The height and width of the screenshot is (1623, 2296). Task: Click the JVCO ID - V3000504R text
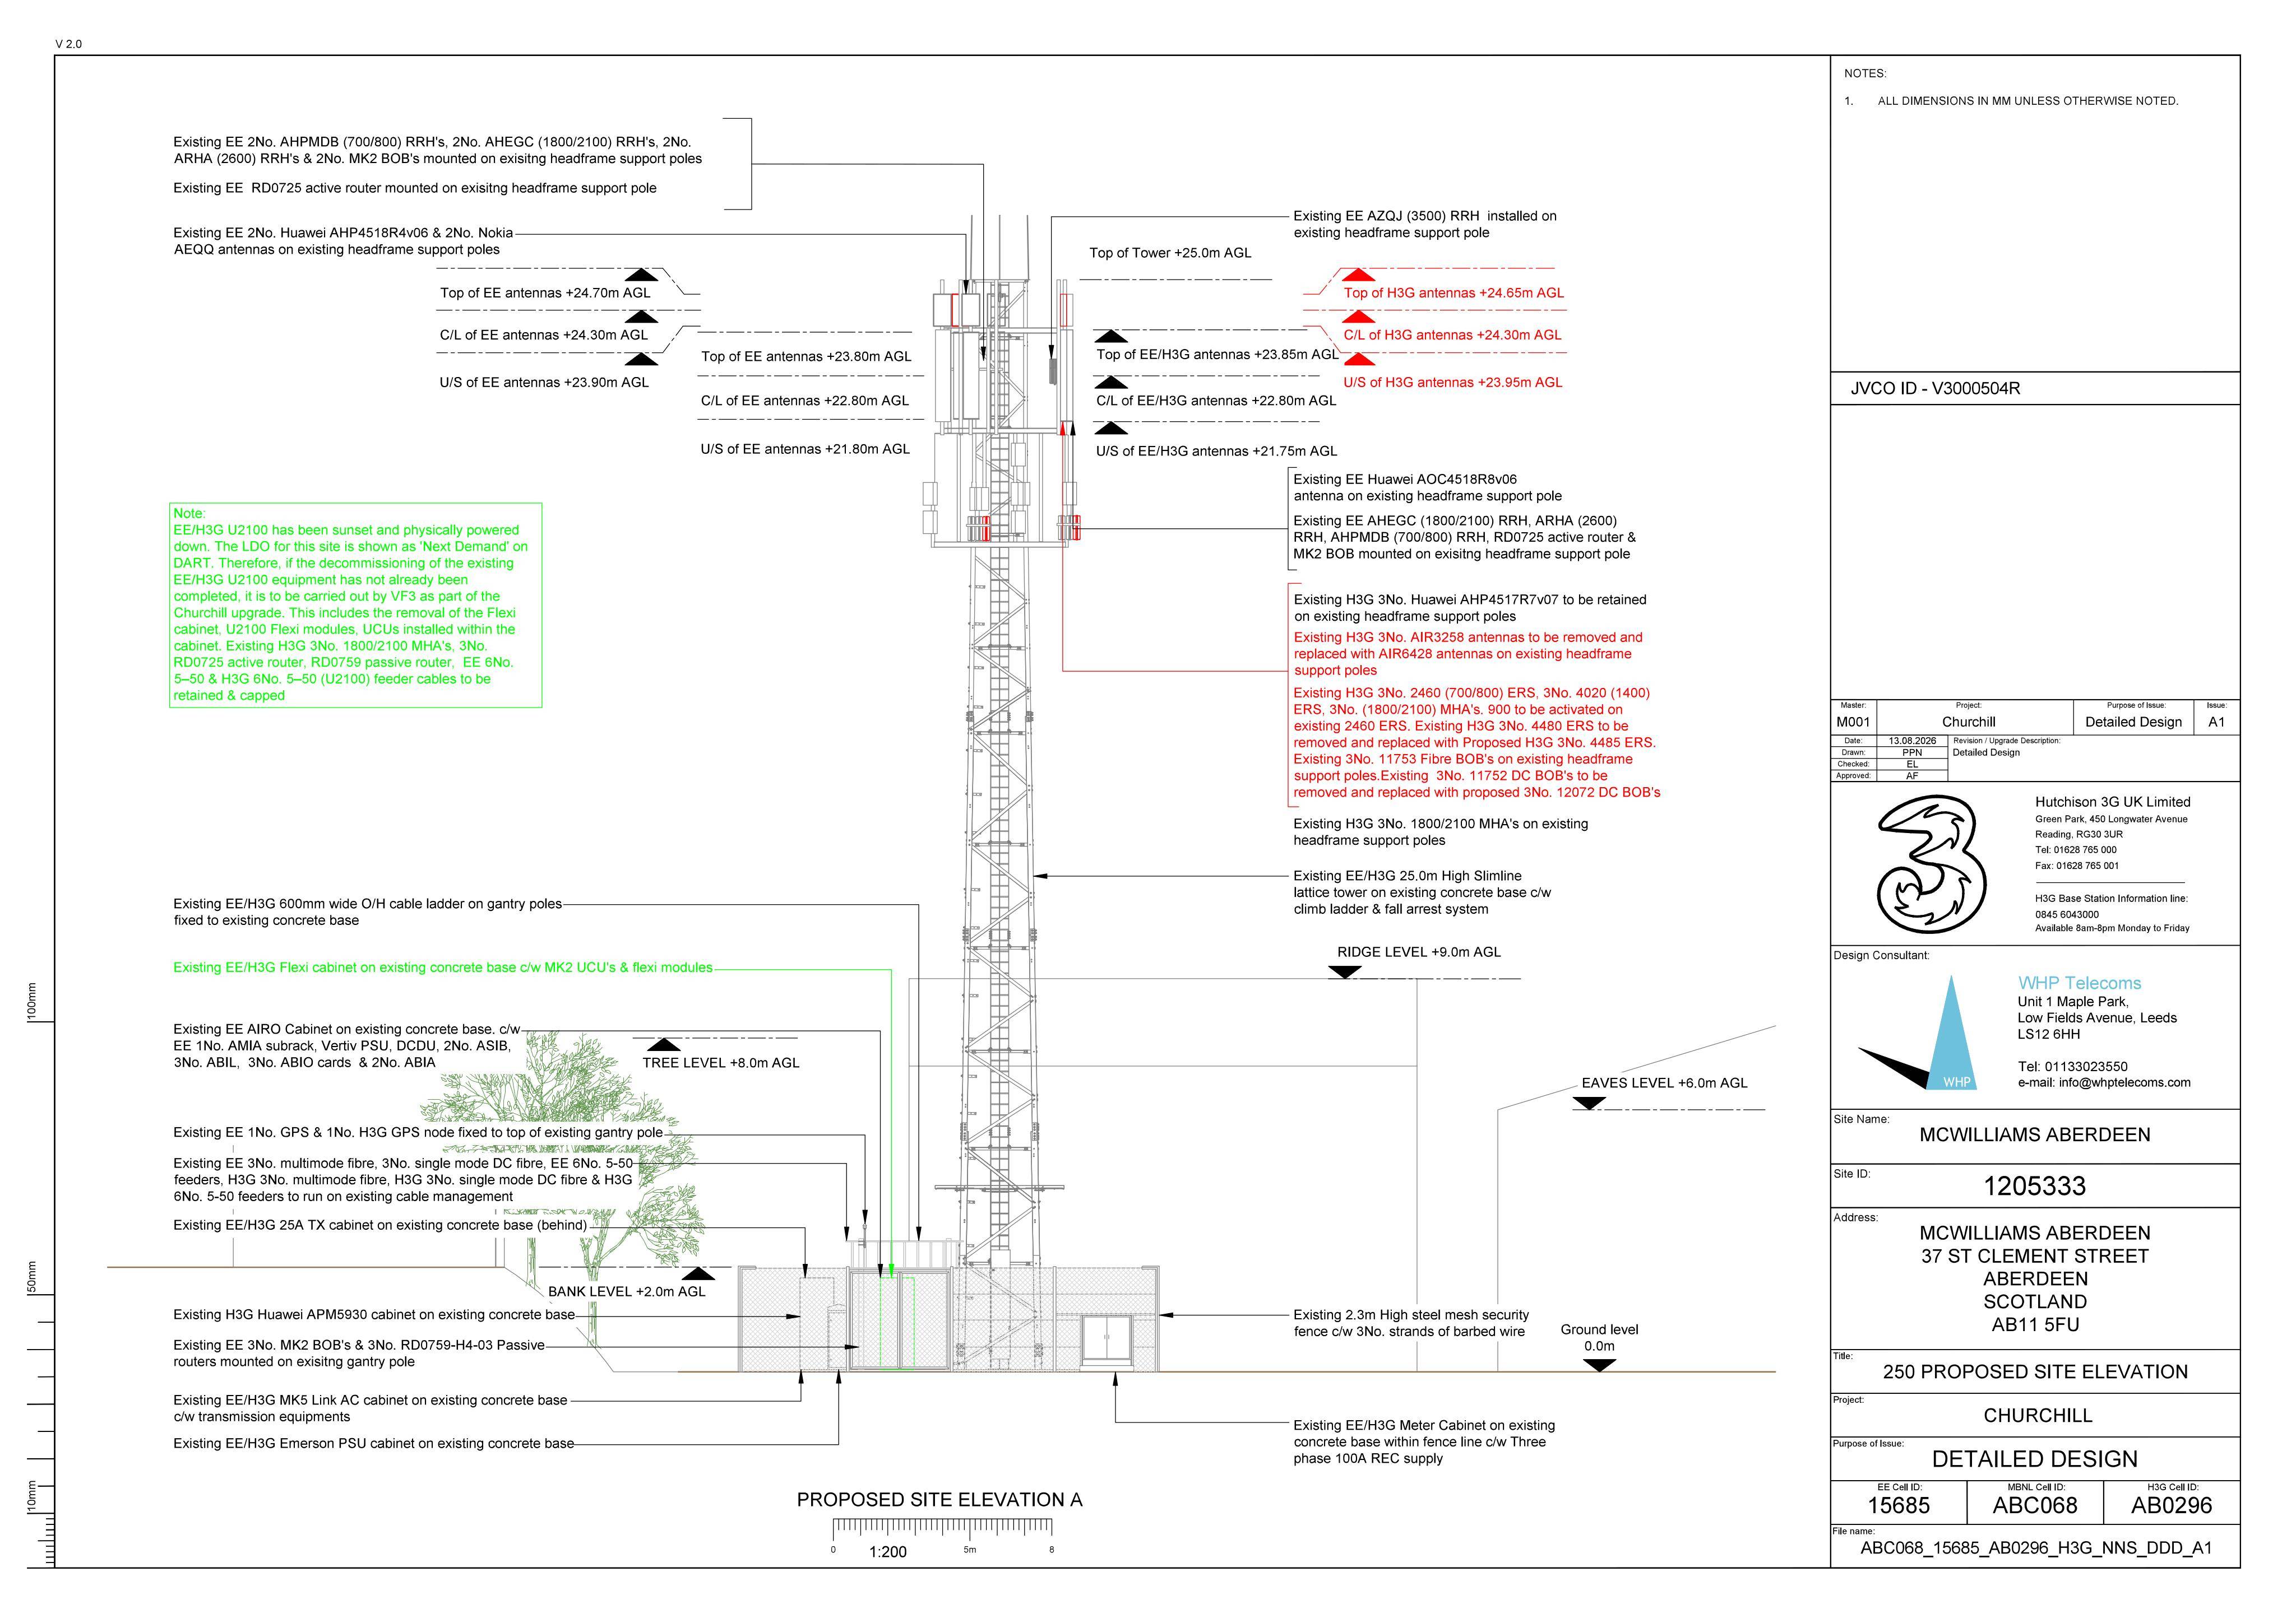[1935, 389]
